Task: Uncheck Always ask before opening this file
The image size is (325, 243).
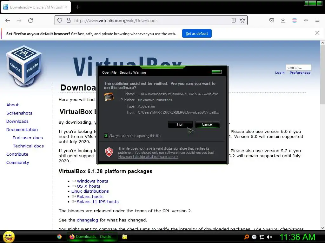Action: pyautogui.click(x=106, y=135)
